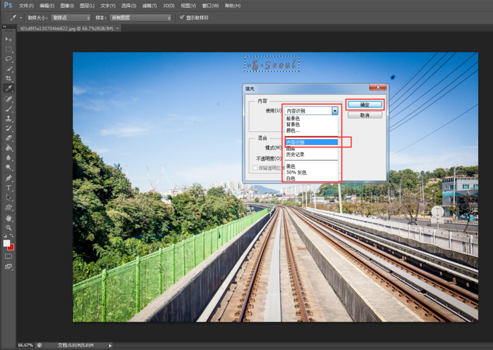Open the foreground color swatch
Image resolution: width=493 pixels, height=350 pixels.
tap(6, 243)
